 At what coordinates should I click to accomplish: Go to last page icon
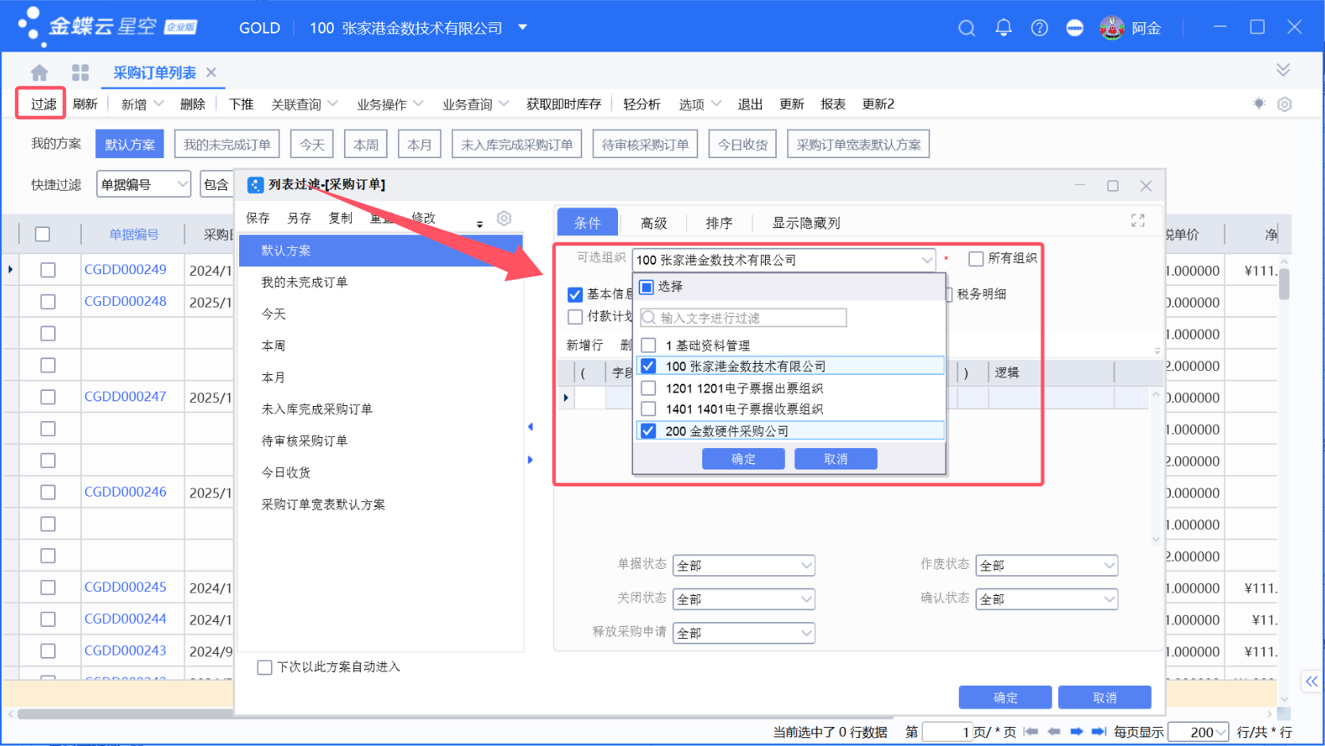tap(1099, 732)
